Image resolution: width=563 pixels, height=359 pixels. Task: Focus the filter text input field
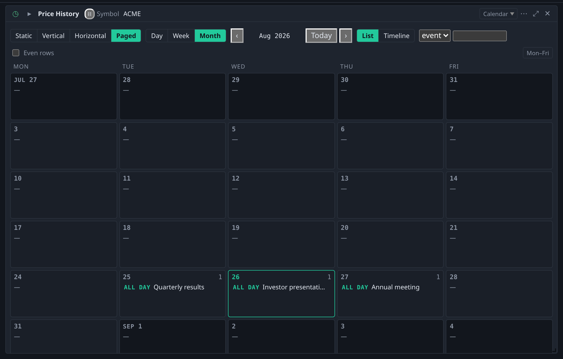480,36
